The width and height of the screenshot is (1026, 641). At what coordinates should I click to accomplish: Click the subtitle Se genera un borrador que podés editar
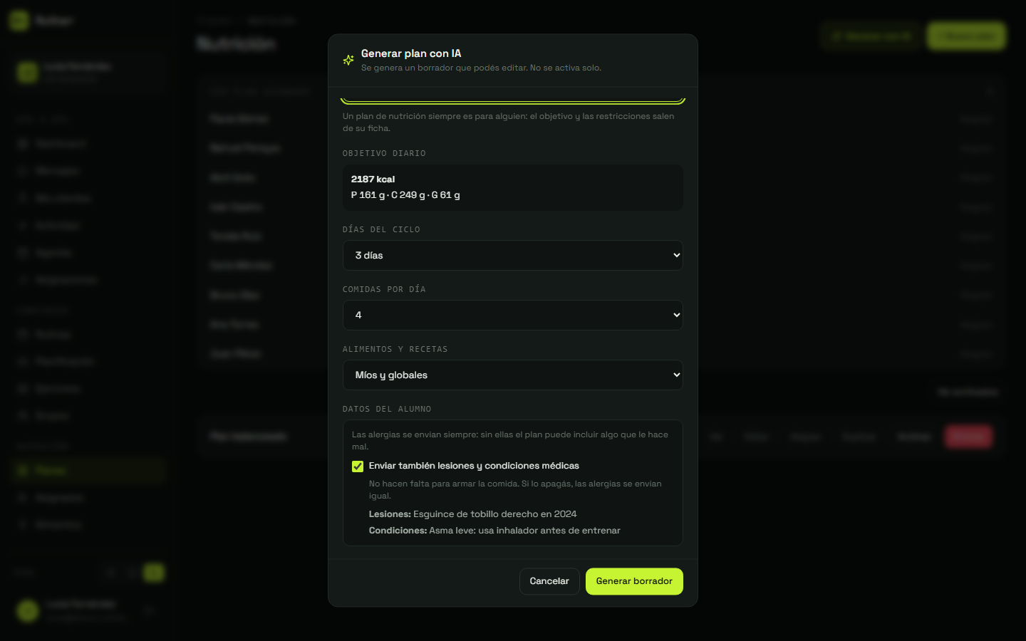(481, 68)
